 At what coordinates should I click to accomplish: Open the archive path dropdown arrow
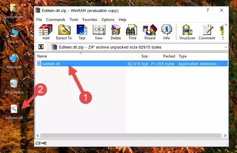tap(226, 47)
